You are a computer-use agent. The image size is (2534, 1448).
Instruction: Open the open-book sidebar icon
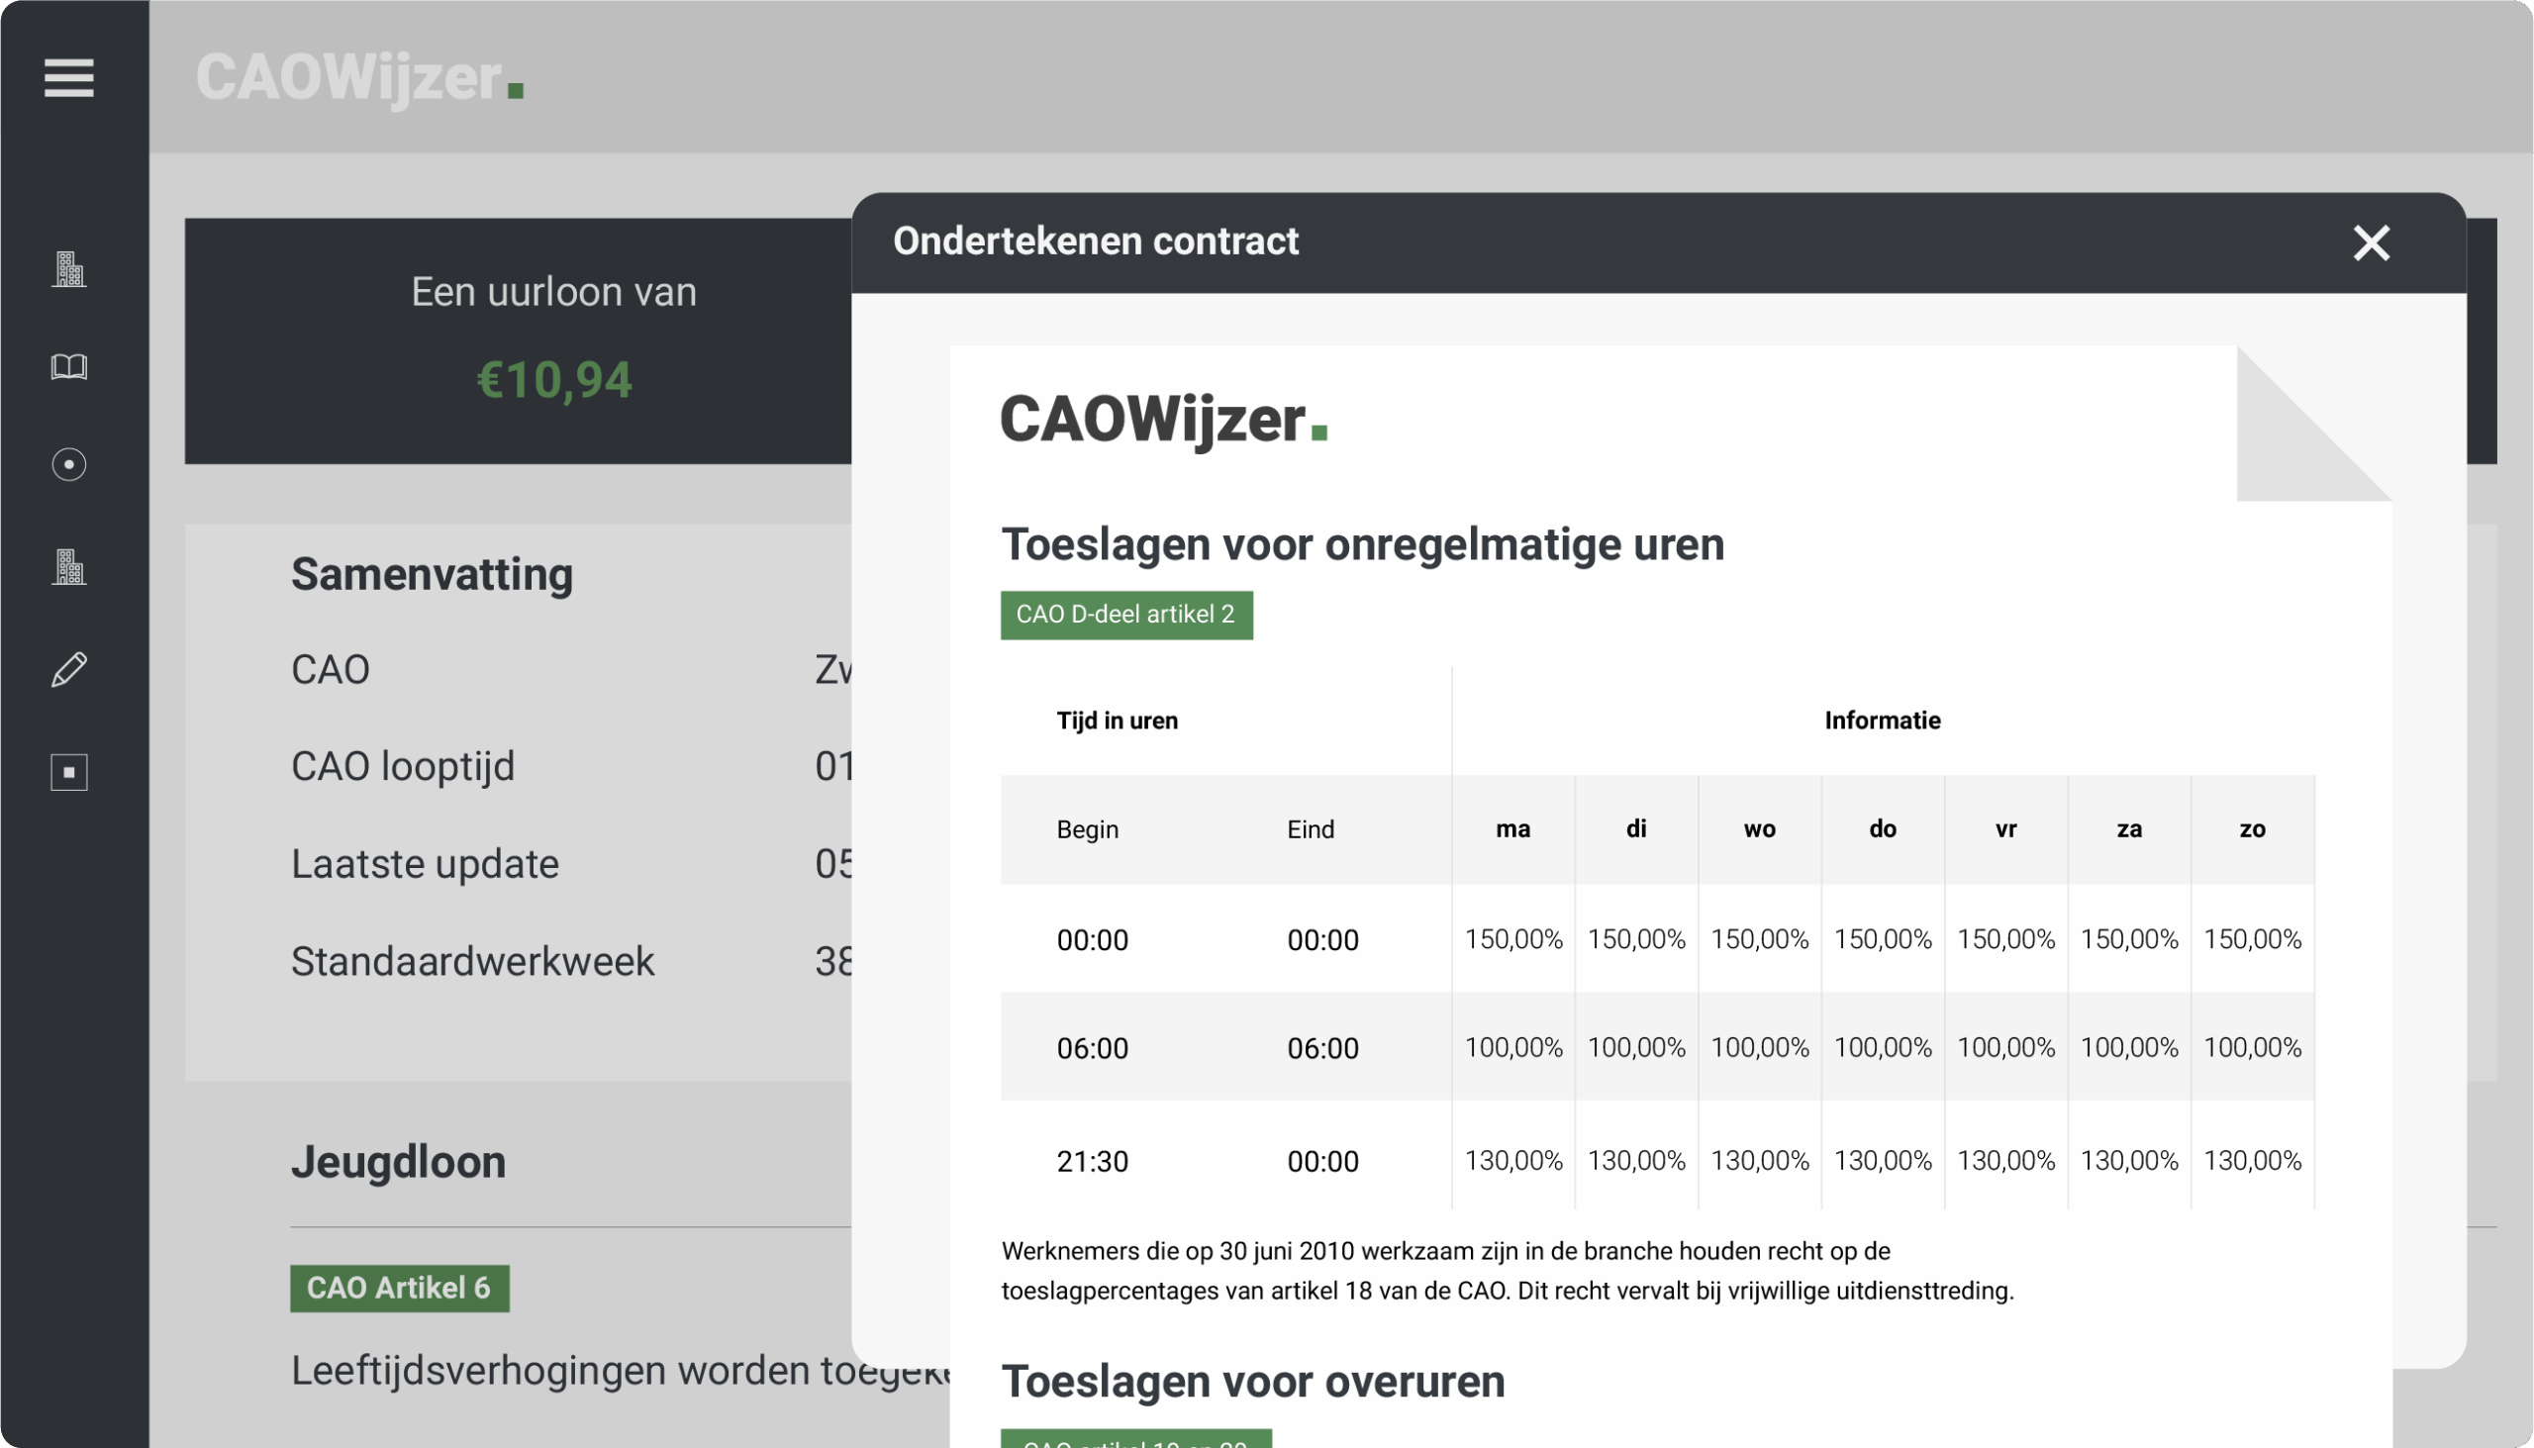[x=68, y=367]
